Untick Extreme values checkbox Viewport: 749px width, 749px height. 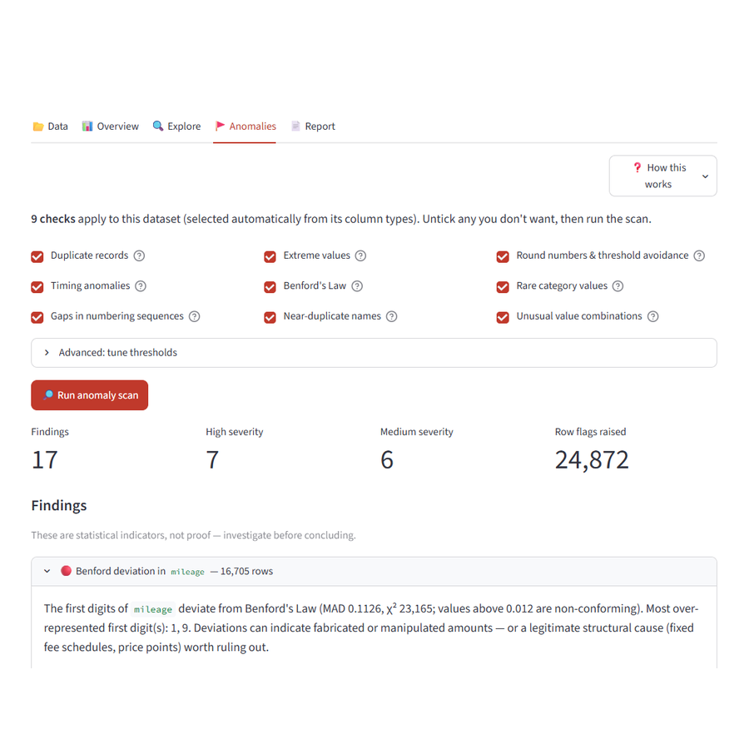click(270, 256)
